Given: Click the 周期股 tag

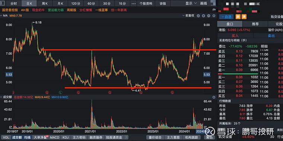Looking at the screenshot, I should [x=71, y=10].
